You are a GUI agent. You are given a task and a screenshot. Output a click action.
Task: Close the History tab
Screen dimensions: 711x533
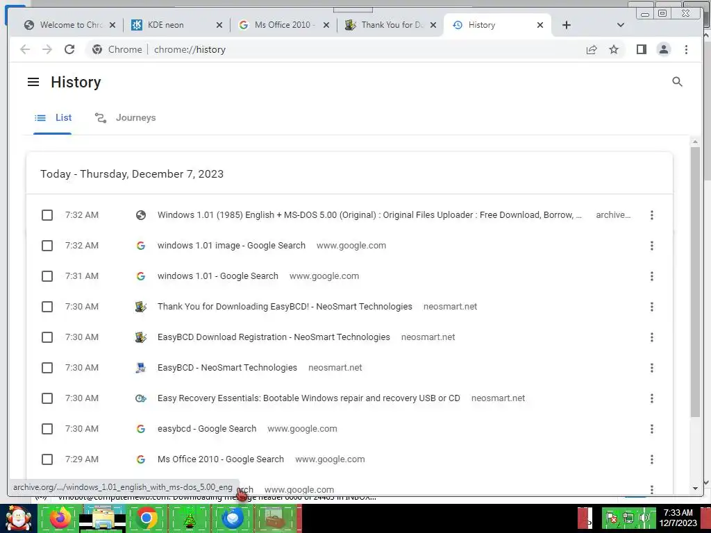point(540,25)
